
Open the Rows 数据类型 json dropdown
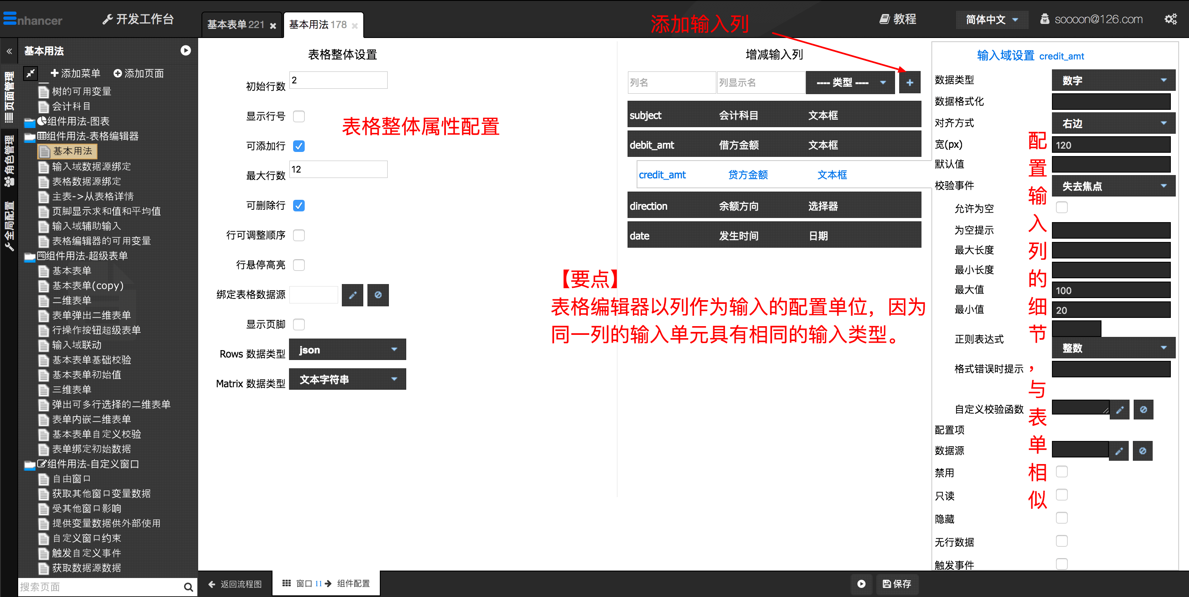(x=347, y=350)
